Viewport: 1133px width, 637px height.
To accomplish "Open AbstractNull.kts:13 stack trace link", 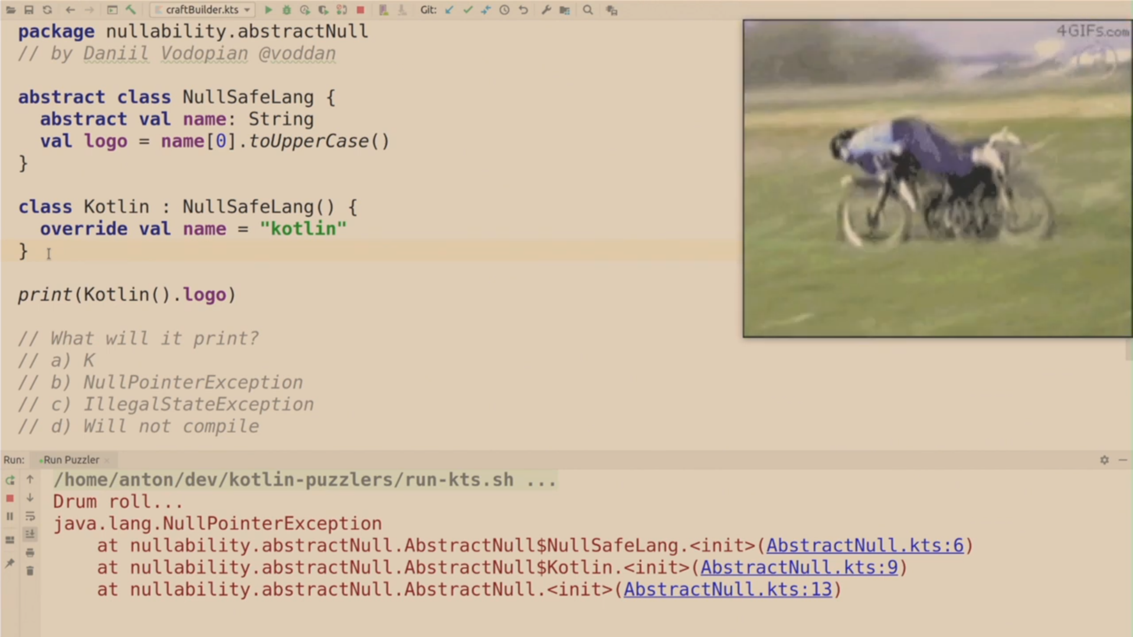I will pyautogui.click(x=728, y=589).
